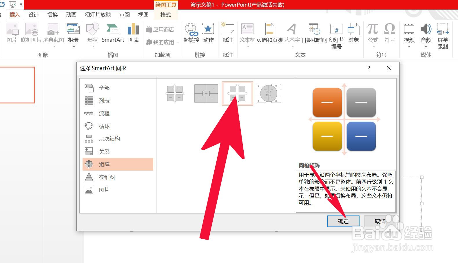Open My Apps (我的应用)

click(160, 42)
